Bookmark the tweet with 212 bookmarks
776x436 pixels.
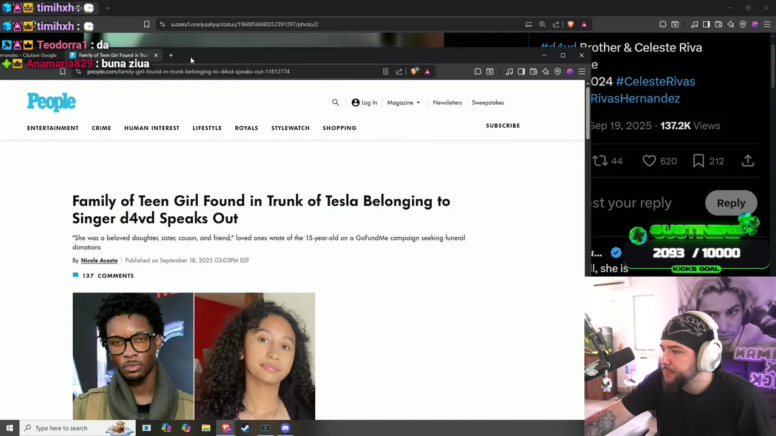click(708, 161)
